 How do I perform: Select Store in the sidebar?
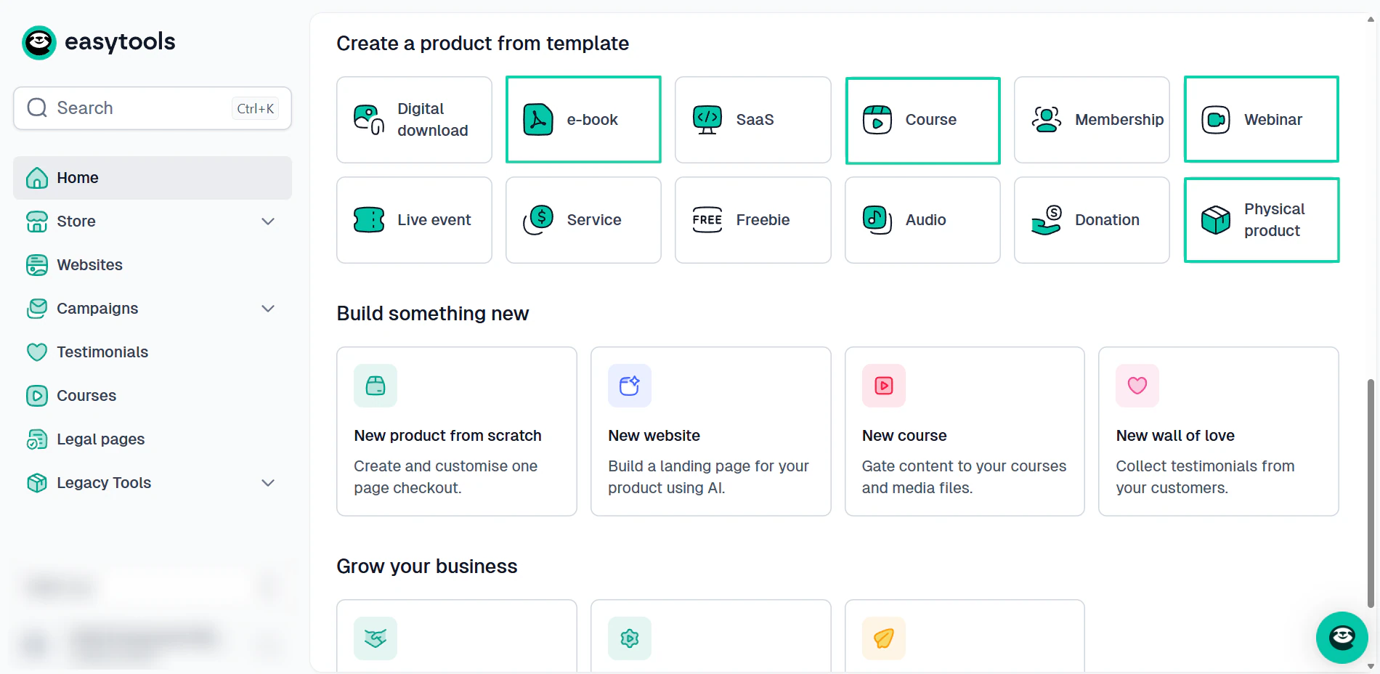tap(153, 222)
